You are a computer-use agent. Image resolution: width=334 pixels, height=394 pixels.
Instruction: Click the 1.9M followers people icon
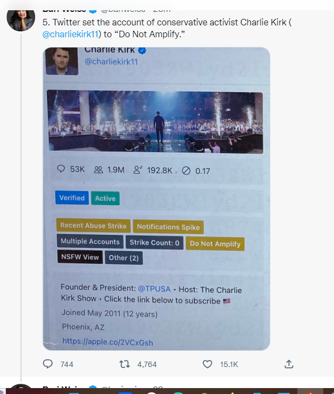click(98, 169)
